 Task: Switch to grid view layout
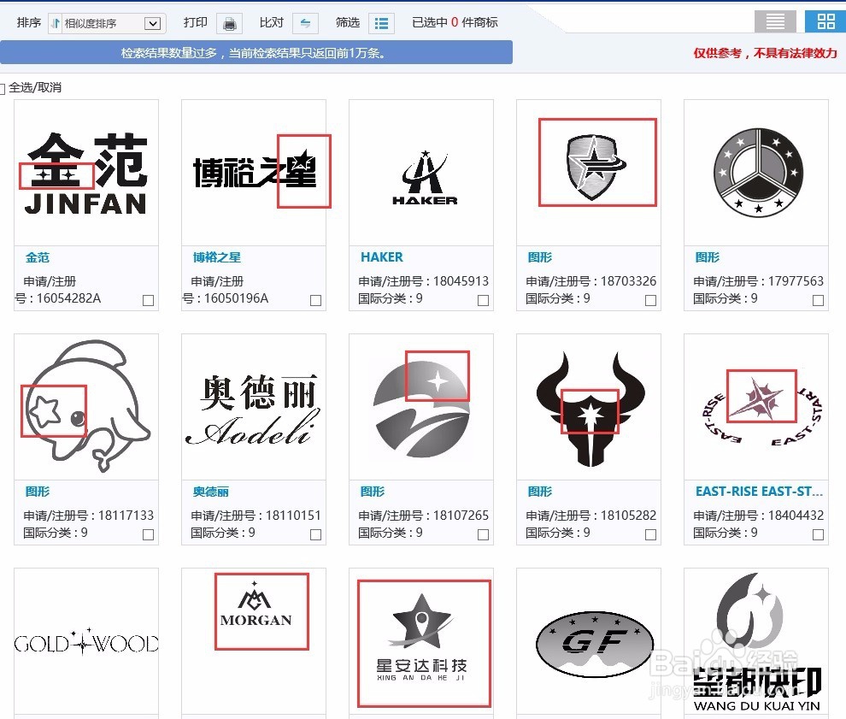[x=825, y=21]
